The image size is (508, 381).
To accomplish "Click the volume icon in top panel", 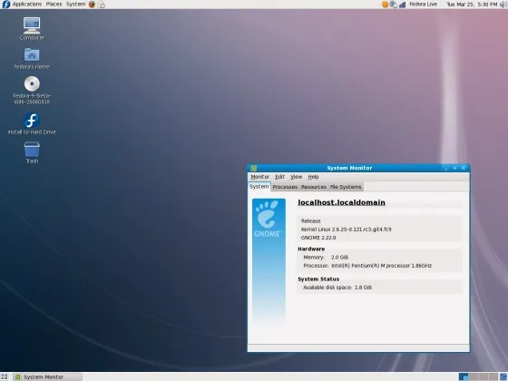I will [504, 5].
